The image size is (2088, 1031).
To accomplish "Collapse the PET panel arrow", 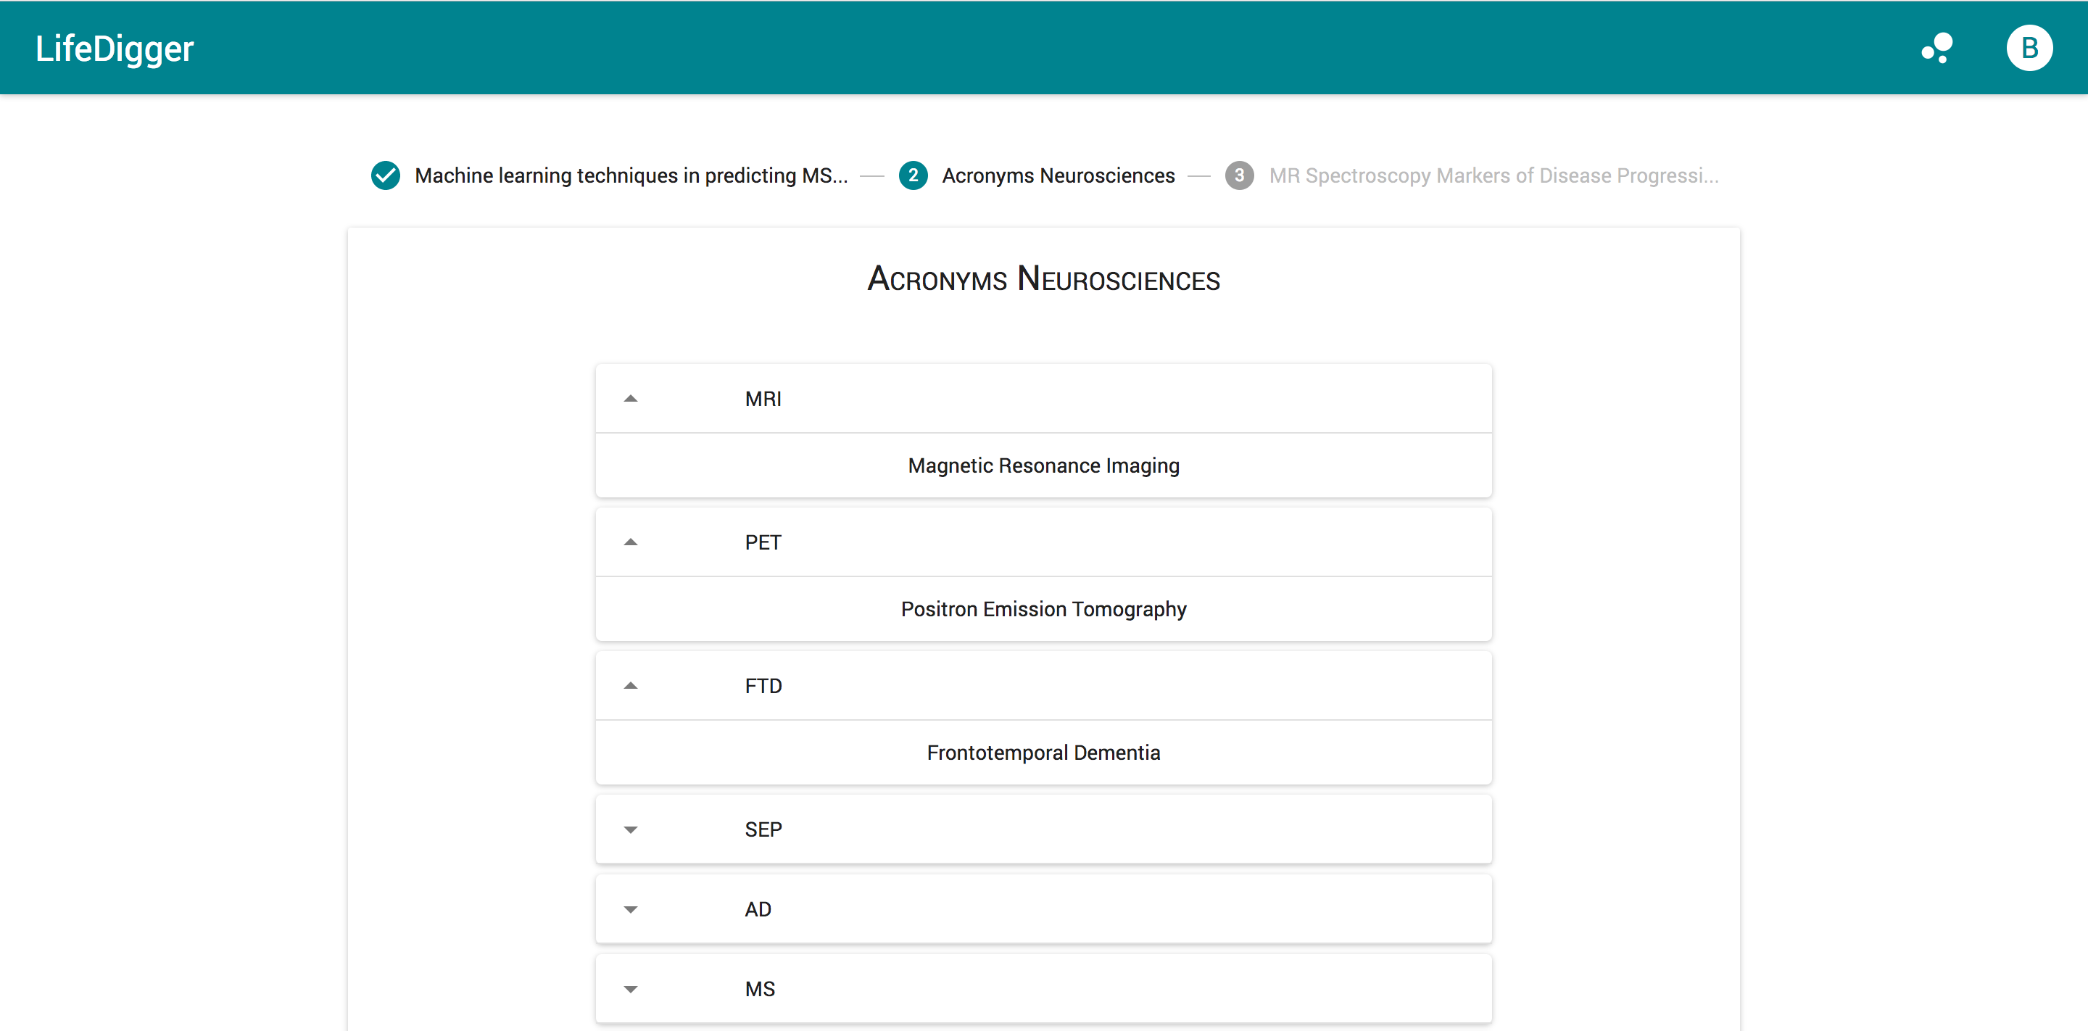I will click(x=631, y=542).
